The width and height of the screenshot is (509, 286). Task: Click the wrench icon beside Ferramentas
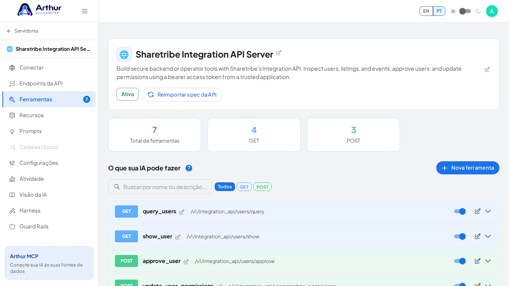12,99
